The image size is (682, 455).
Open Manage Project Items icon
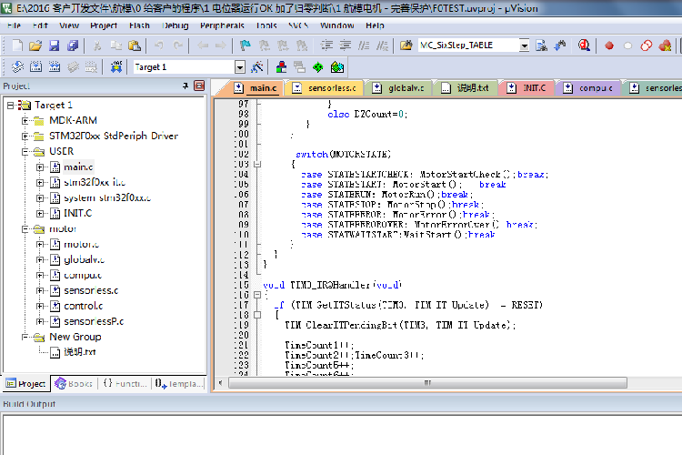281,67
